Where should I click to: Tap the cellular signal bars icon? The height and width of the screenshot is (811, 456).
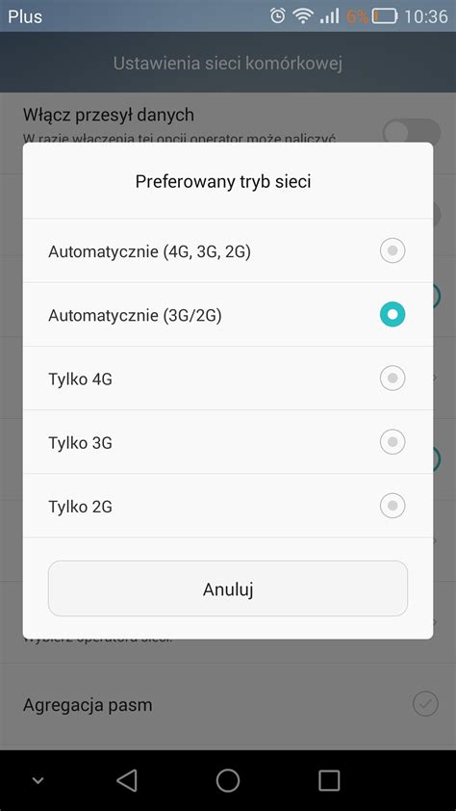point(329,16)
